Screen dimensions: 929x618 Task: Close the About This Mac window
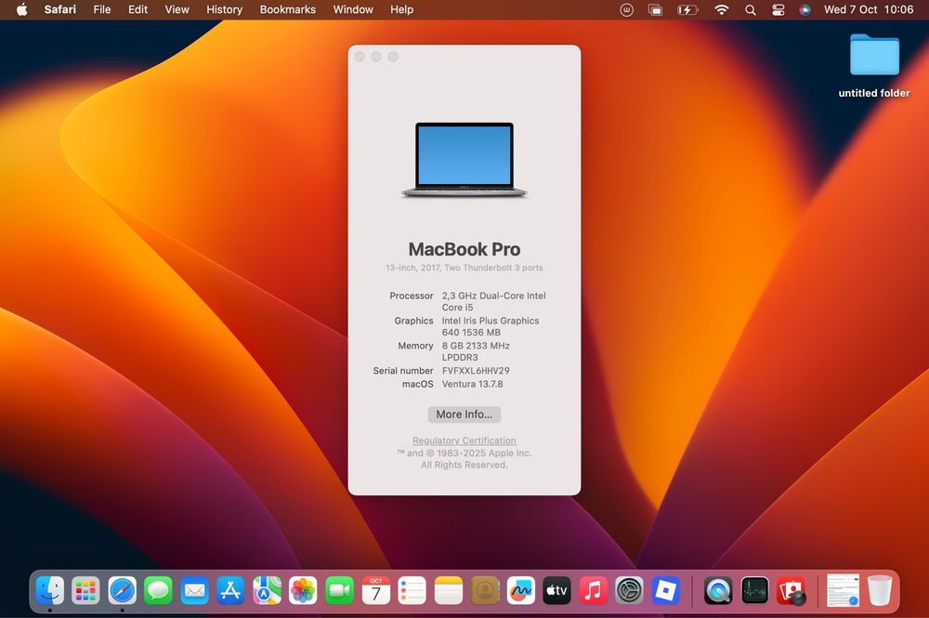click(360, 57)
